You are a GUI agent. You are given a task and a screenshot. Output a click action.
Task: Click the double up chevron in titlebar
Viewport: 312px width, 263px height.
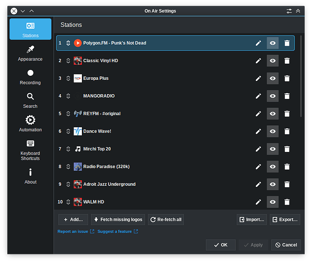click(298, 11)
